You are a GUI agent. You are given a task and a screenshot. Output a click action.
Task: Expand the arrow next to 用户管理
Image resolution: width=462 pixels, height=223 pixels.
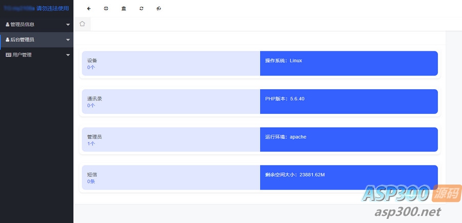click(68, 55)
